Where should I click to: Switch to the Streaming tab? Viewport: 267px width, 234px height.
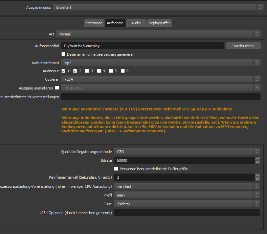[94, 23]
